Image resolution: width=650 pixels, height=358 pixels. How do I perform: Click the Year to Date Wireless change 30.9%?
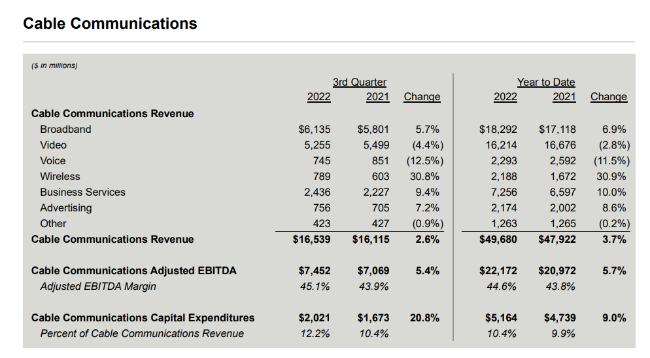pyautogui.click(x=611, y=177)
